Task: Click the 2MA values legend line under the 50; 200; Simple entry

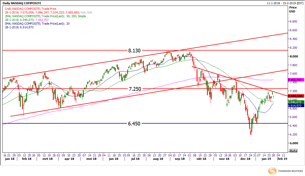Action: (x=27, y=20)
